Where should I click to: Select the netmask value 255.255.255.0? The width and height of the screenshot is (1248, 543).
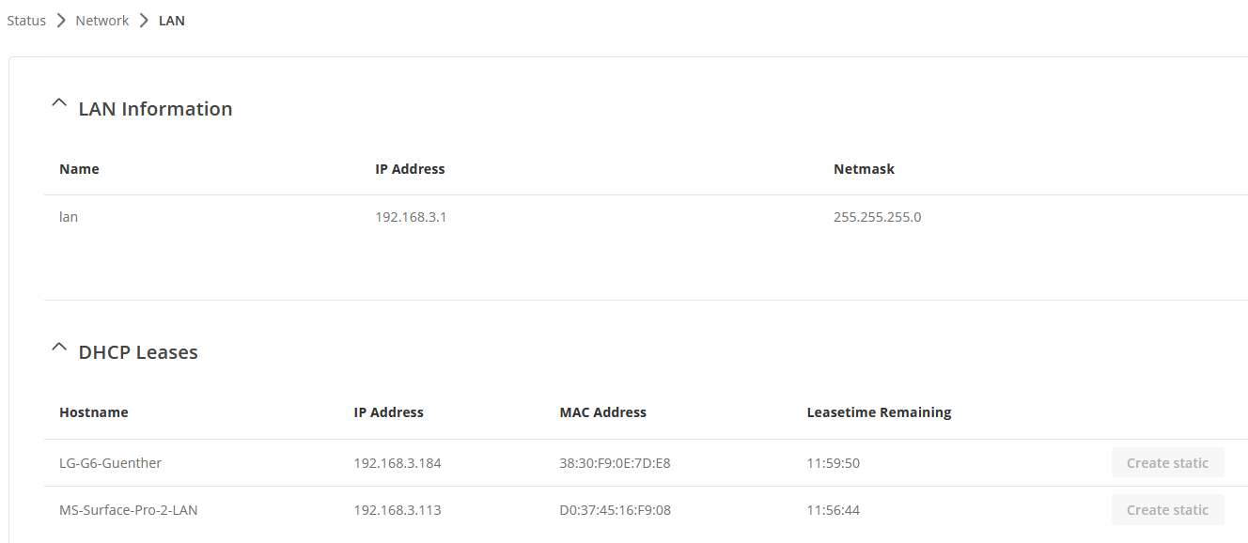point(878,217)
